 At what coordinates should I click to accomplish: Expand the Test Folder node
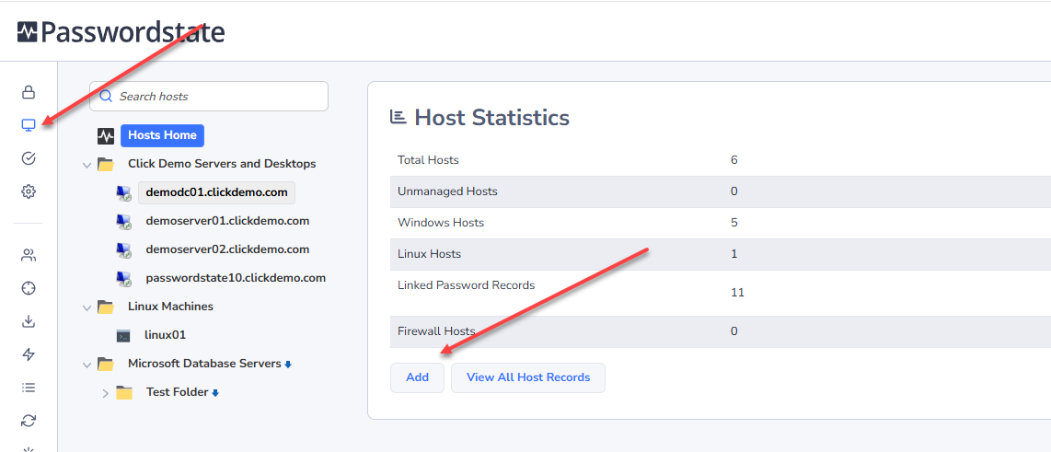105,393
